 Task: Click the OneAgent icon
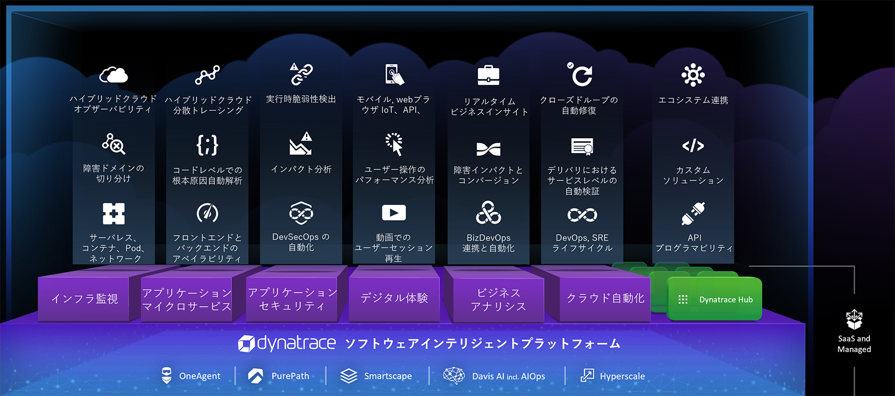(166, 375)
